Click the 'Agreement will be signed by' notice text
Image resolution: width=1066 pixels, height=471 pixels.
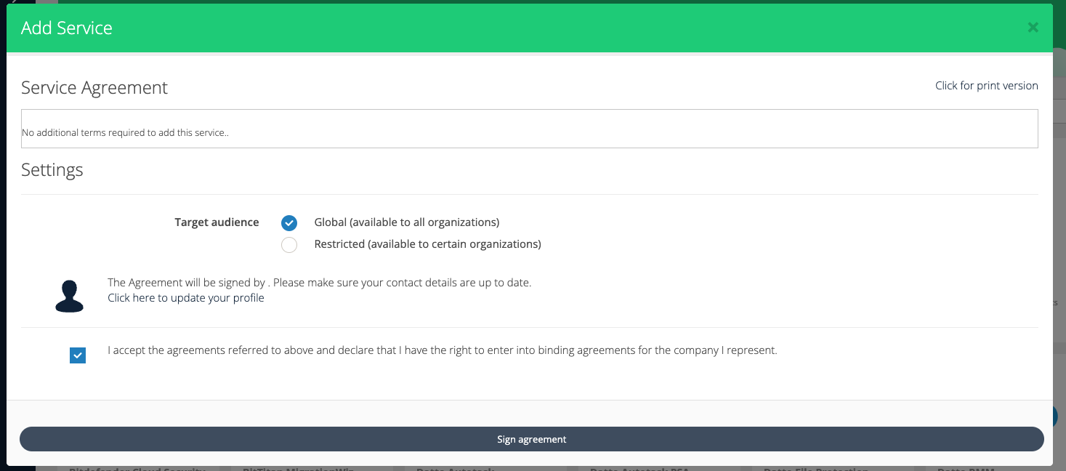[x=319, y=283]
